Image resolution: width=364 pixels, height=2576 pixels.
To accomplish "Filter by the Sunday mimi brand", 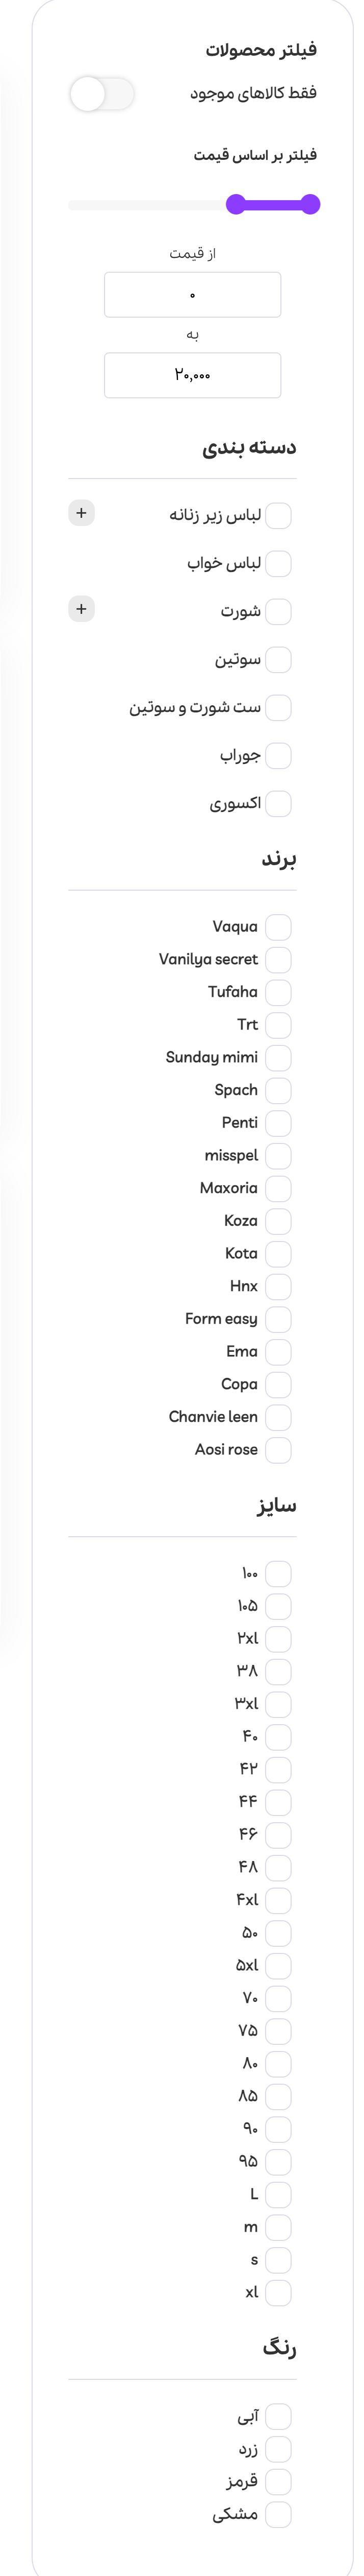I will pos(278,1058).
